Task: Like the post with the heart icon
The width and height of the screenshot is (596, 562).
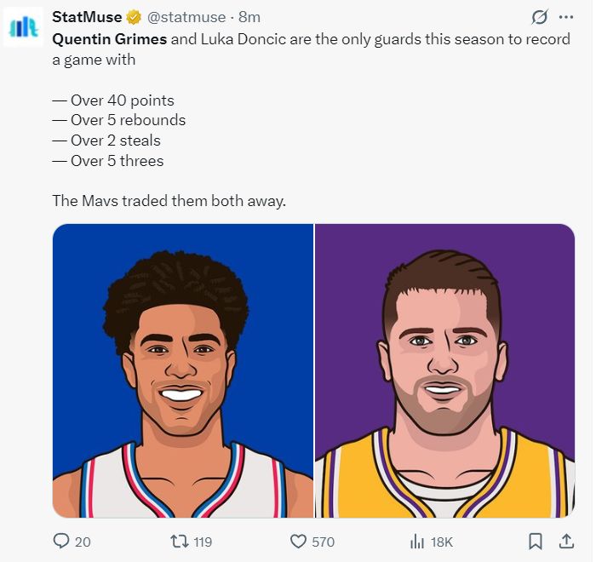Action: pyautogui.click(x=298, y=542)
